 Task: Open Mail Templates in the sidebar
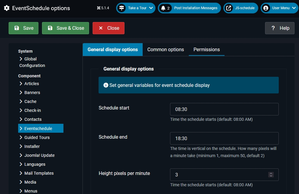coord(39,173)
